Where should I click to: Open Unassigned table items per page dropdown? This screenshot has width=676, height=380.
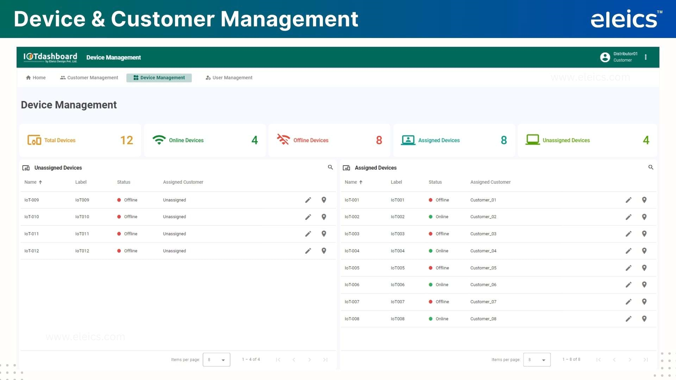pos(217,360)
